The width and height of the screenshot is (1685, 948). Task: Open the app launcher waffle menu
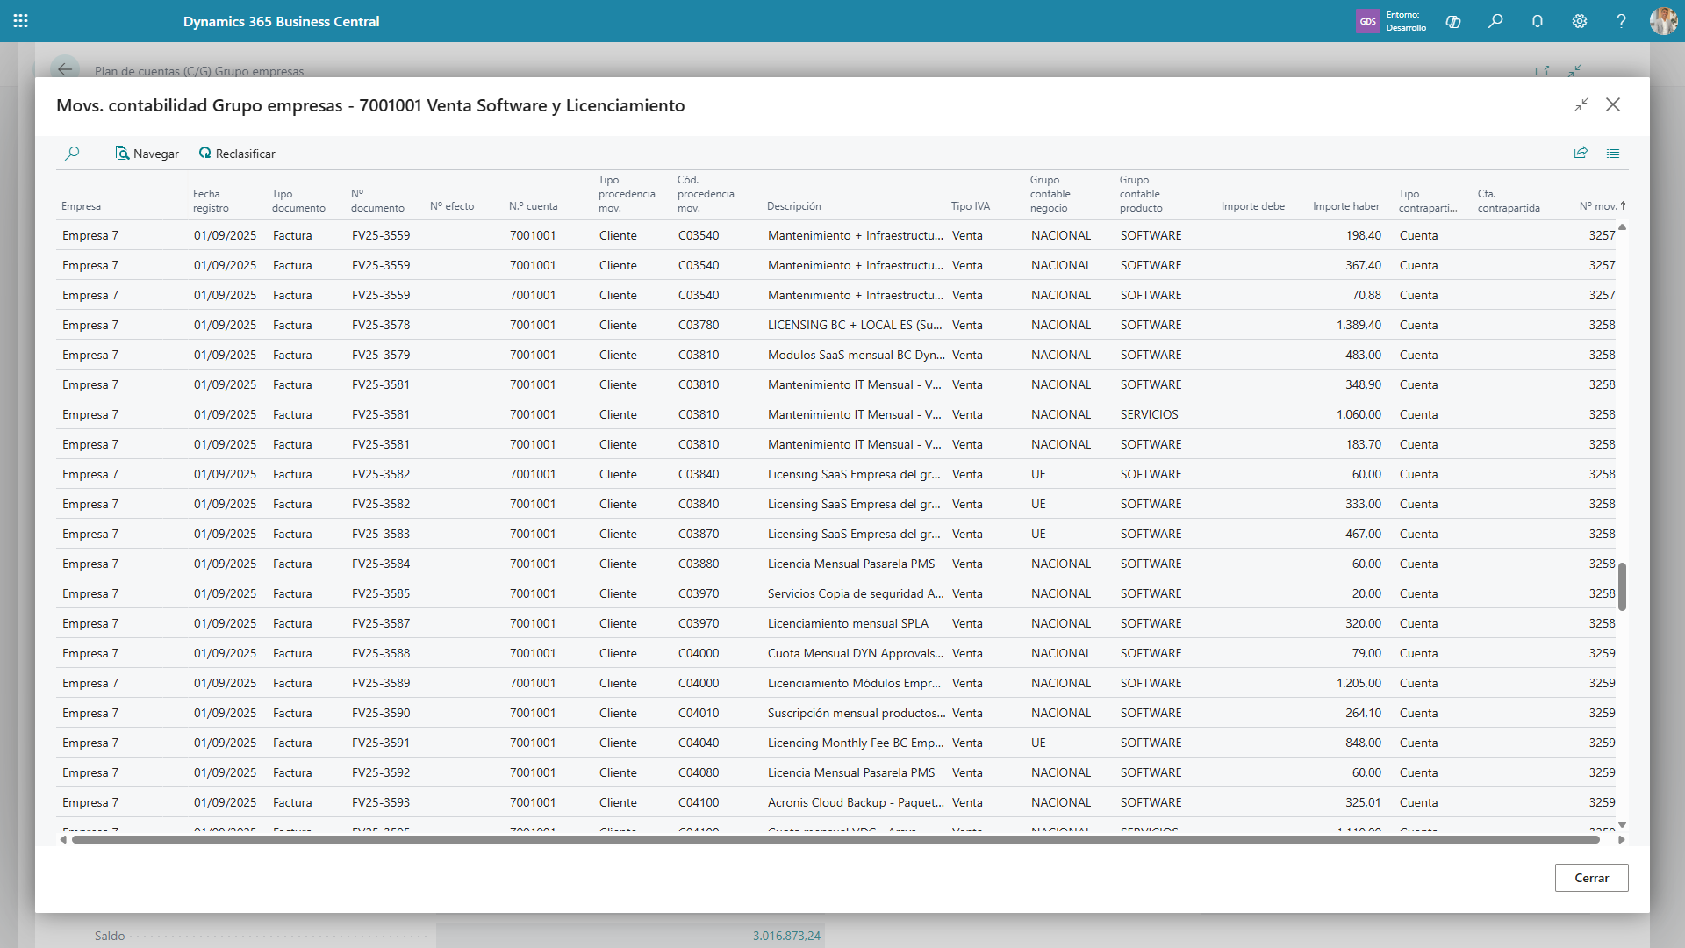point(21,21)
